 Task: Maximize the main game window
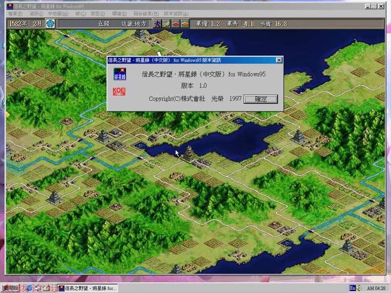click(x=374, y=6)
